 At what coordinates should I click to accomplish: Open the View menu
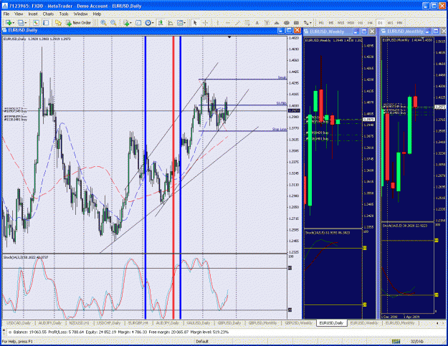pyautogui.click(x=19, y=14)
